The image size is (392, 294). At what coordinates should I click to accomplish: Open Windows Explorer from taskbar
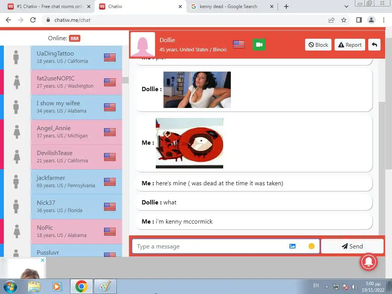34,287
